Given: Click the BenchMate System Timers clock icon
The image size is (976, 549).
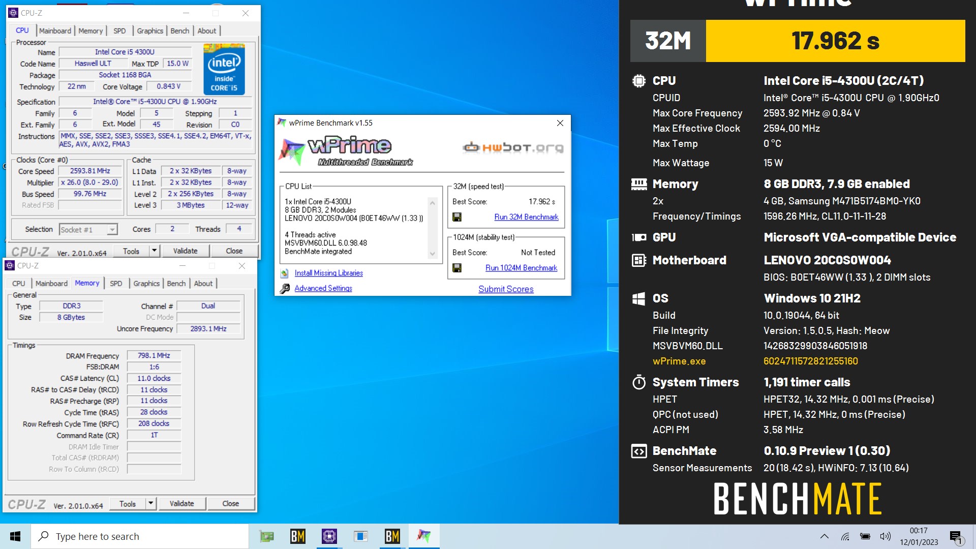Looking at the screenshot, I should [x=639, y=382].
